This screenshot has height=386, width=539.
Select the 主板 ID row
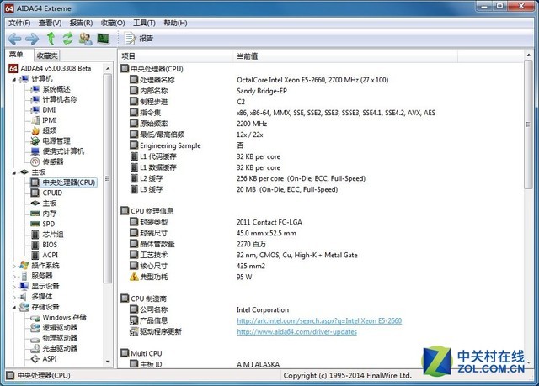tap(322, 364)
